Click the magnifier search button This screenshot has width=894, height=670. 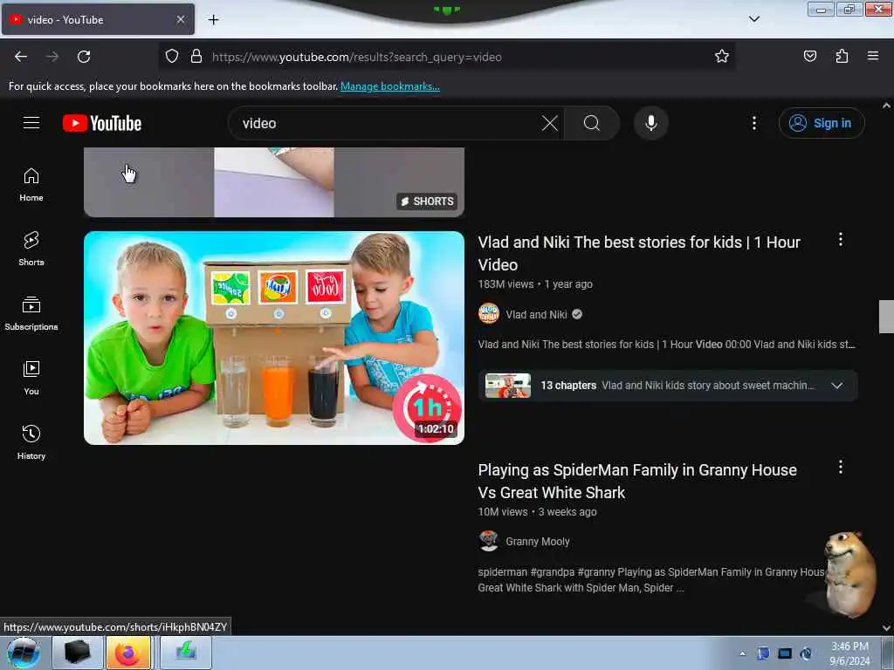[x=592, y=123]
